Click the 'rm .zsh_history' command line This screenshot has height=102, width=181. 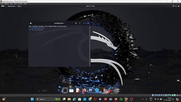[37, 30]
